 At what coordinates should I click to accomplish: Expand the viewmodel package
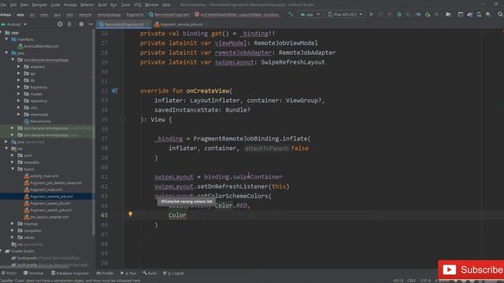pyautogui.click(x=19, y=115)
